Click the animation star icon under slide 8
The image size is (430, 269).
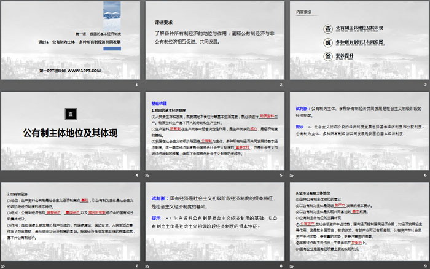tap(147, 267)
